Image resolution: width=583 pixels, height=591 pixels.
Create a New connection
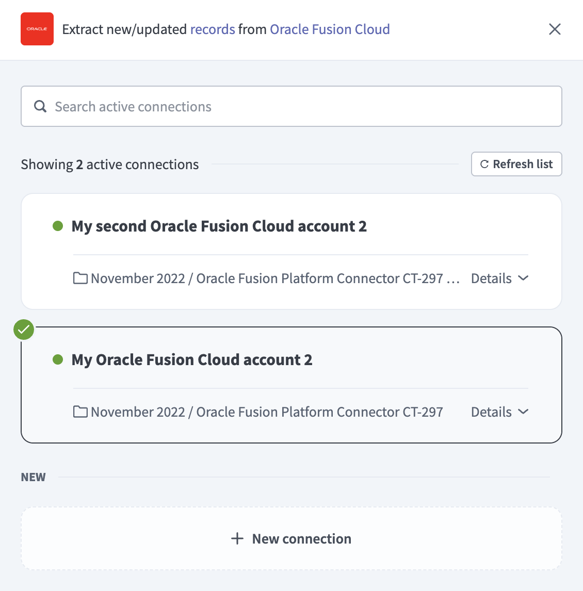tap(291, 538)
